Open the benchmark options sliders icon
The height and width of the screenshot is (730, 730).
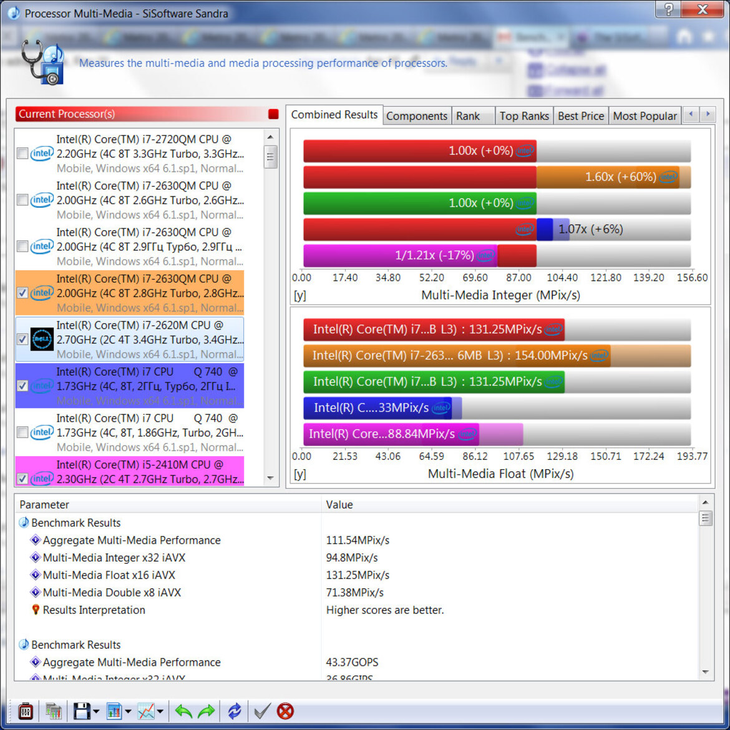coord(25,711)
